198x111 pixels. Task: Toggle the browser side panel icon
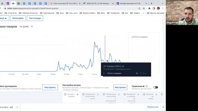point(154,8)
